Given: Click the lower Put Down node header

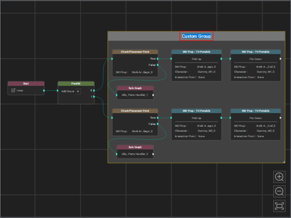Looking at the screenshot, I should pos(256,111).
